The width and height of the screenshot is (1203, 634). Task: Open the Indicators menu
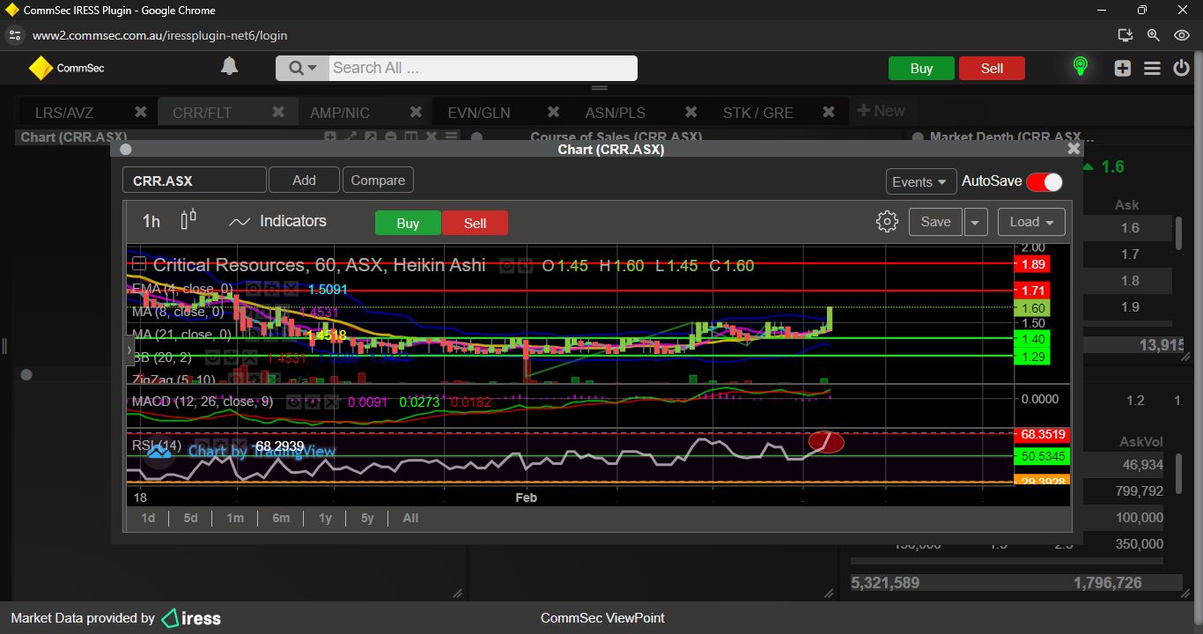277,221
